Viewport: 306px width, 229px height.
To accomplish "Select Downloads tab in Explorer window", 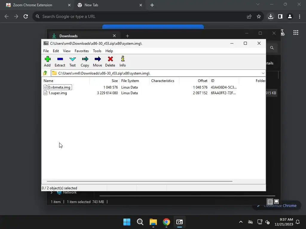I will click(84, 36).
